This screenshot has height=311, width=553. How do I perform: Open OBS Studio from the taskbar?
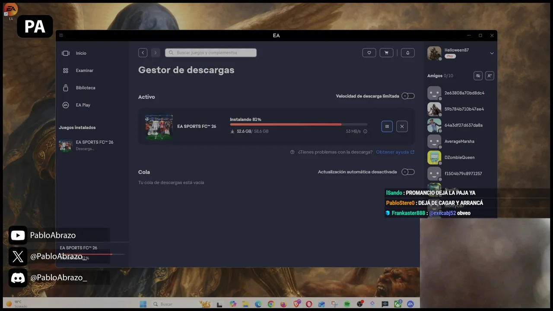(x=360, y=304)
